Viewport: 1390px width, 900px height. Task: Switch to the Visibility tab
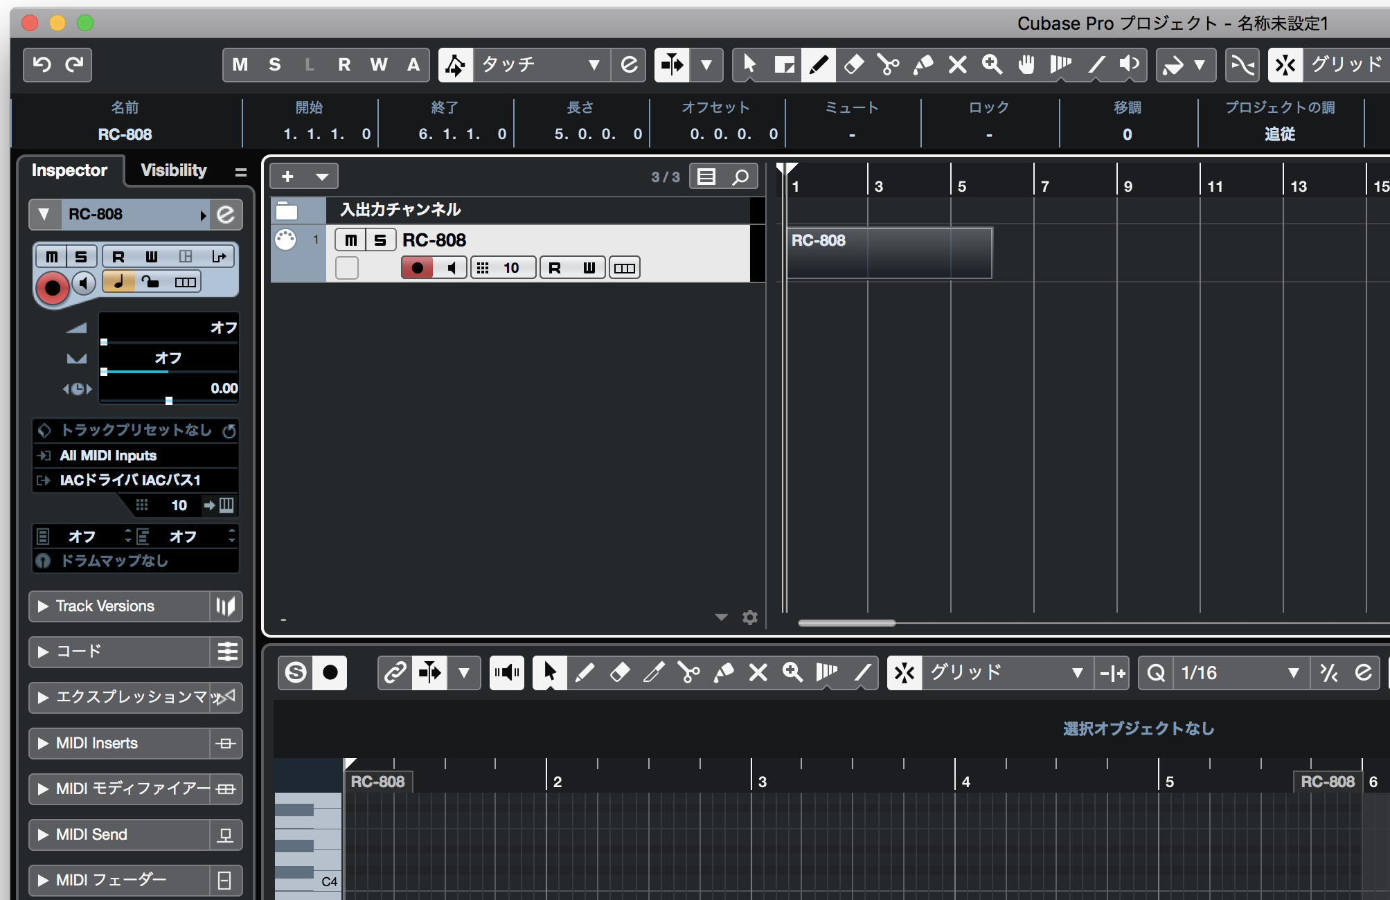point(174,170)
